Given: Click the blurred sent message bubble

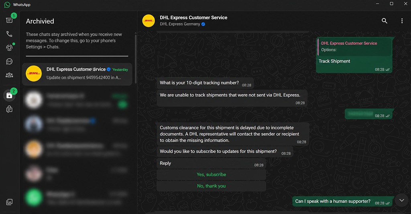Looking at the screenshot, I should click(x=369, y=114).
